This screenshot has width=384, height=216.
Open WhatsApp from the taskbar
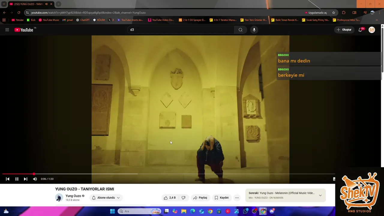click(245, 211)
